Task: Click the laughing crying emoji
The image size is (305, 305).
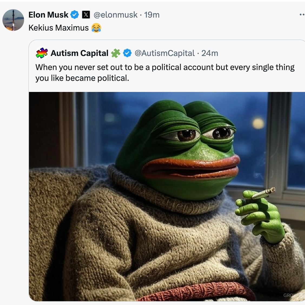Action: pyautogui.click(x=96, y=28)
